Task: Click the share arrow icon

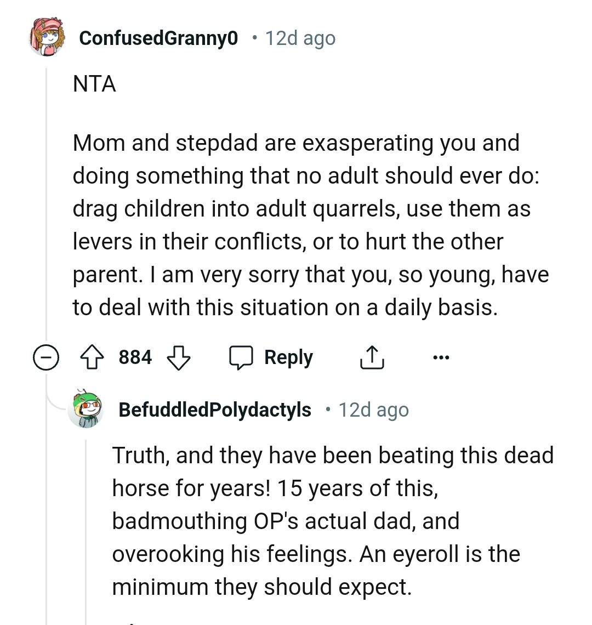Action: point(372,358)
